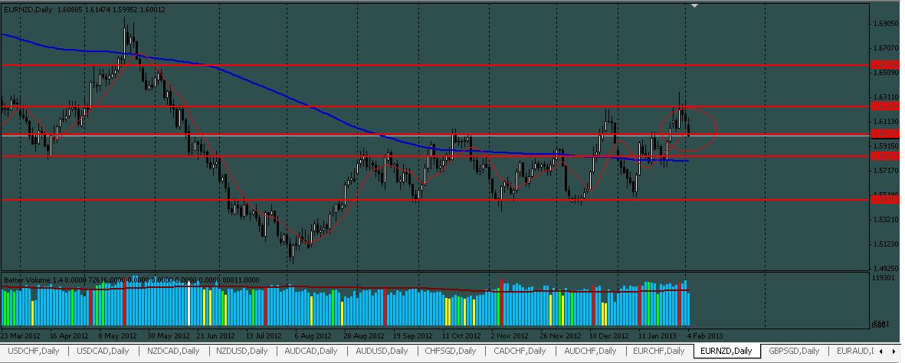The width and height of the screenshot is (905, 363).
Task: Click the 1.65090 price scale label
Action: click(886, 73)
